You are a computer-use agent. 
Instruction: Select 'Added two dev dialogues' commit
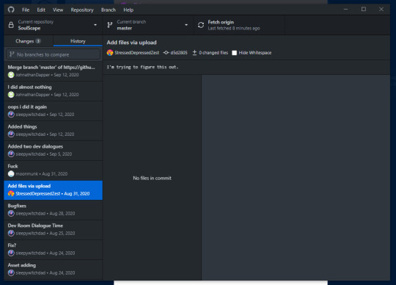pyautogui.click(x=54, y=150)
